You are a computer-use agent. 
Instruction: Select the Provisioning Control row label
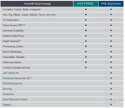click(13, 46)
